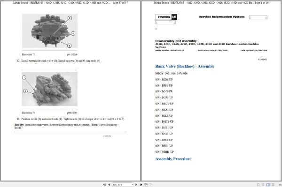Click the field beside Service Information System
The height and width of the screenshot is (187, 282).
click(258, 17)
